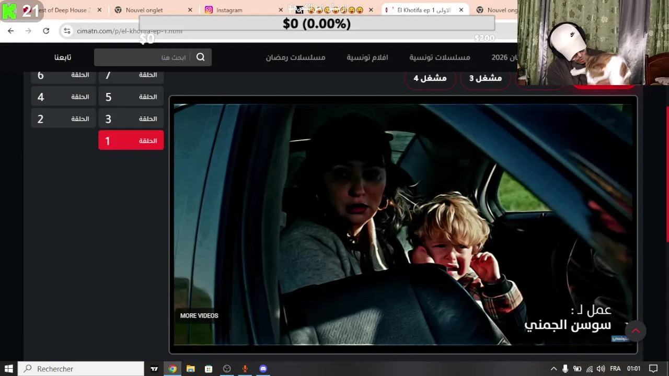Close the El Khotifa ep 1 tab

click(462, 10)
